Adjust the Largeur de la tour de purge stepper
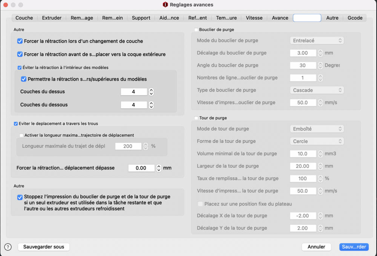377x256 pixels. coord(320,166)
